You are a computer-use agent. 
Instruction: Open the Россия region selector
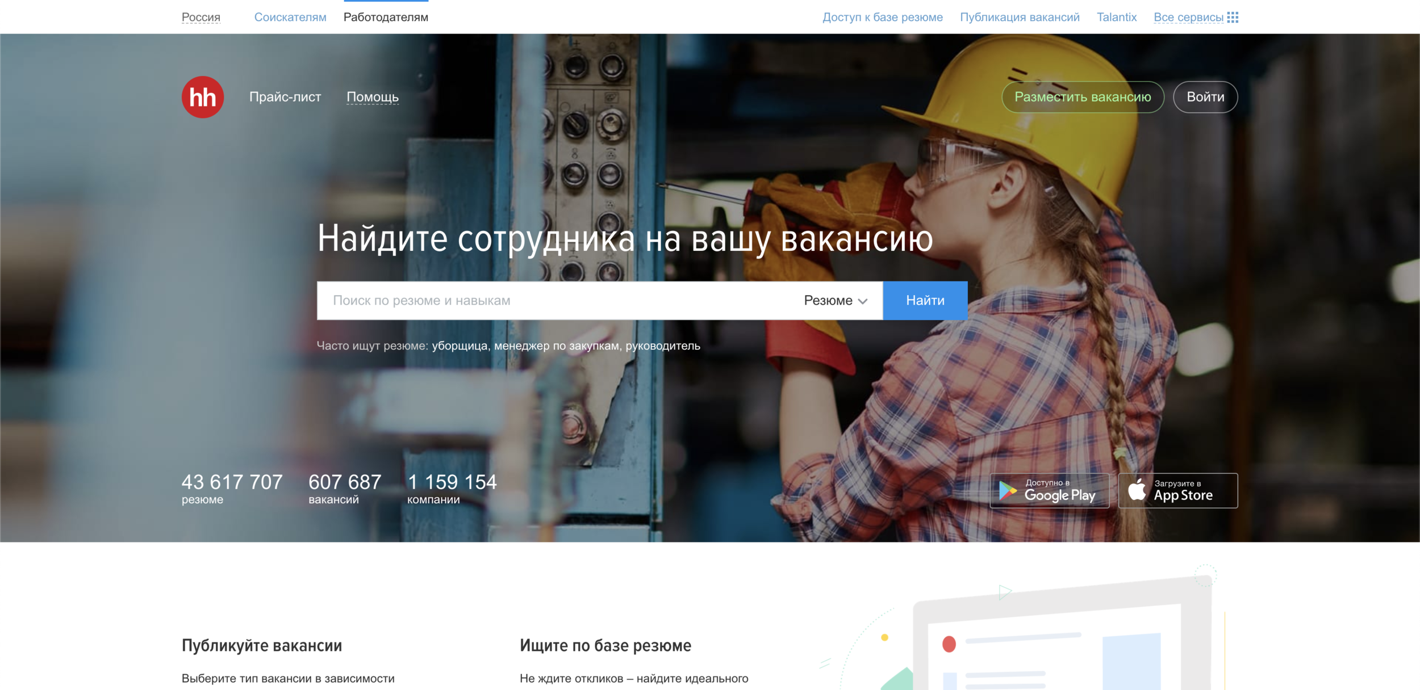(201, 17)
